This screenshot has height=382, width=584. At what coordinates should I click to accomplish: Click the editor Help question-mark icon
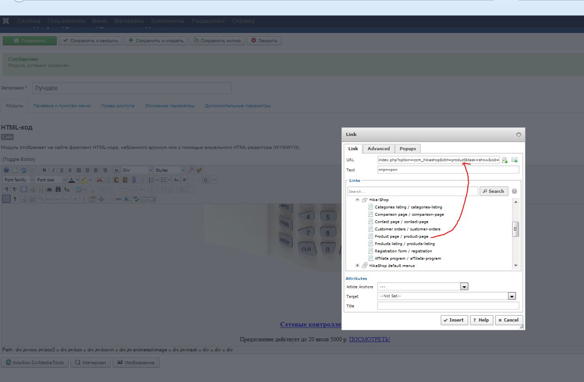[6, 170]
